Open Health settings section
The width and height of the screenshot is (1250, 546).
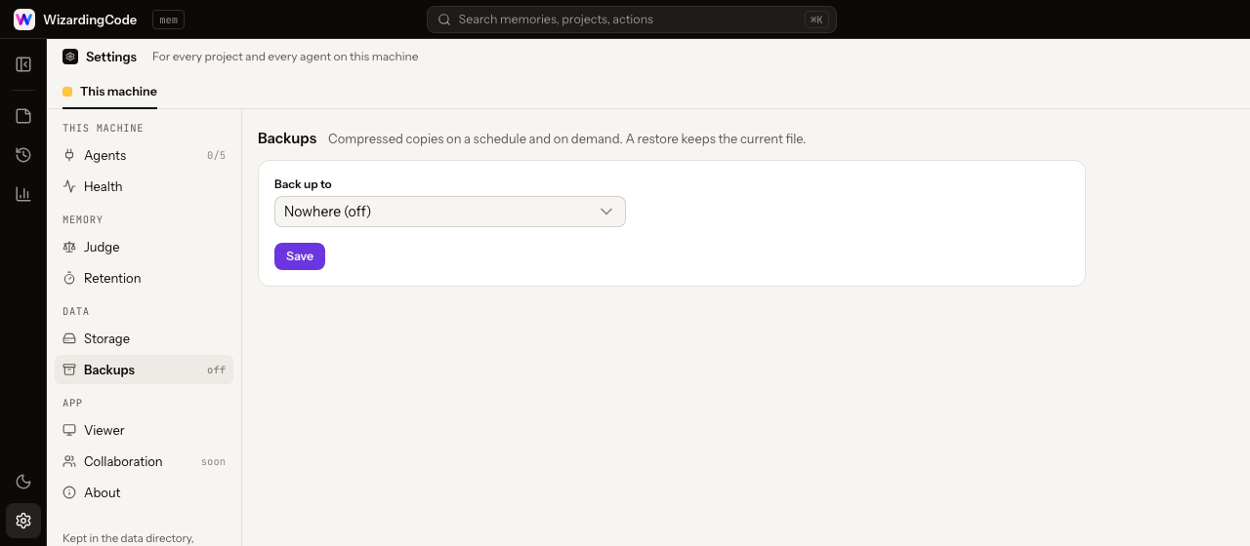coord(145,186)
